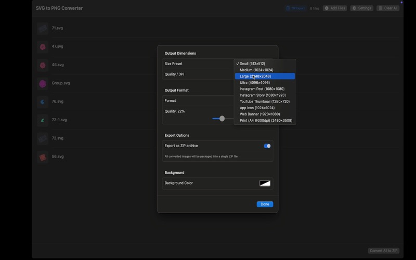Select the Group.svg file name
This screenshot has height=260, width=416.
pos(61,83)
